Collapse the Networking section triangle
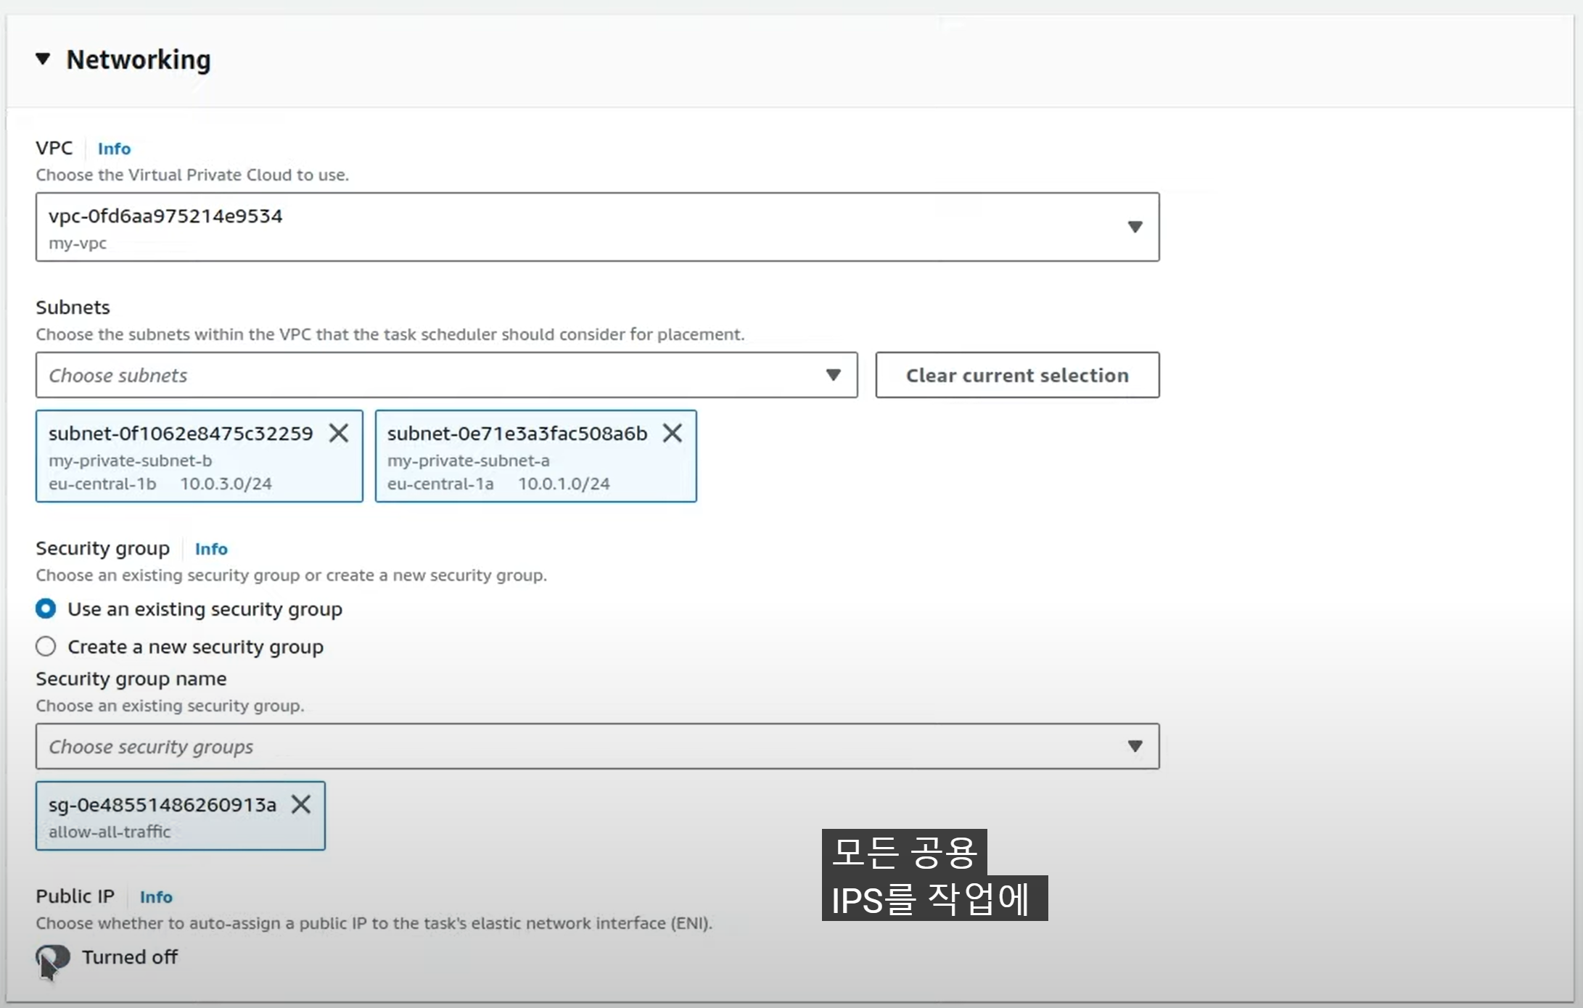The width and height of the screenshot is (1583, 1008). click(44, 59)
